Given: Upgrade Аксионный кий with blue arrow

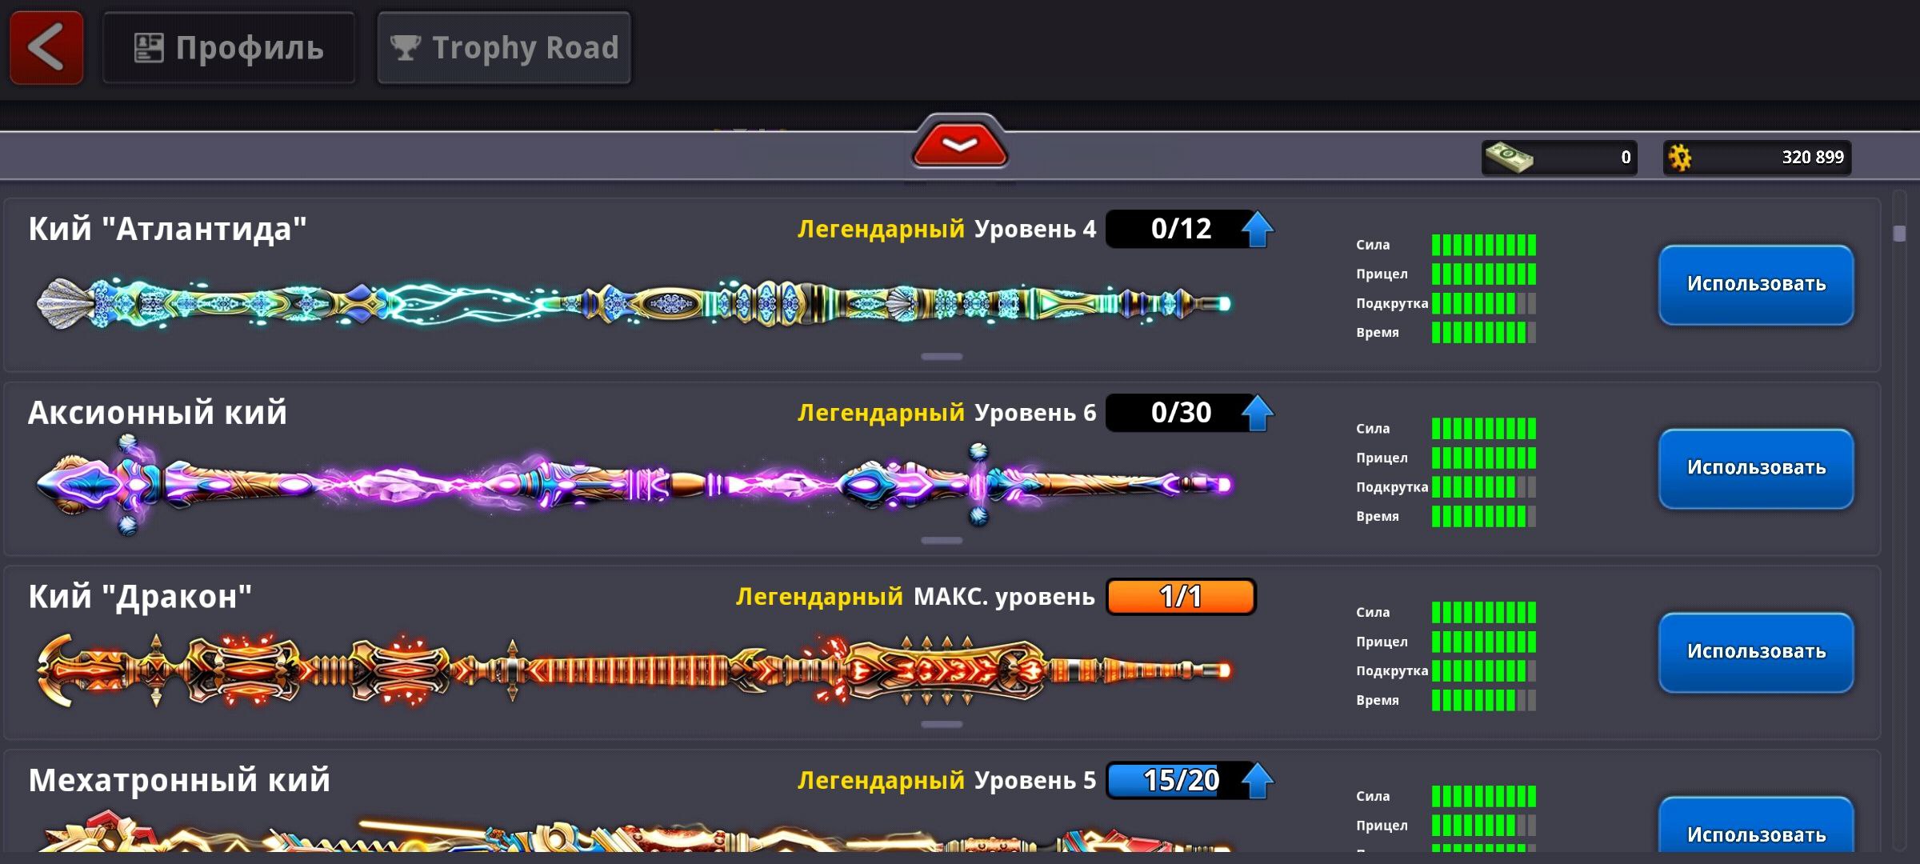Looking at the screenshot, I should point(1258,413).
